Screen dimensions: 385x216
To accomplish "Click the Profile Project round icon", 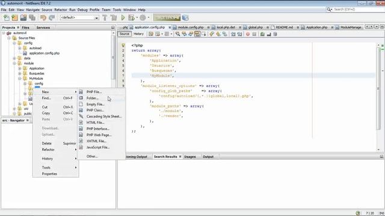I will click(143, 17).
